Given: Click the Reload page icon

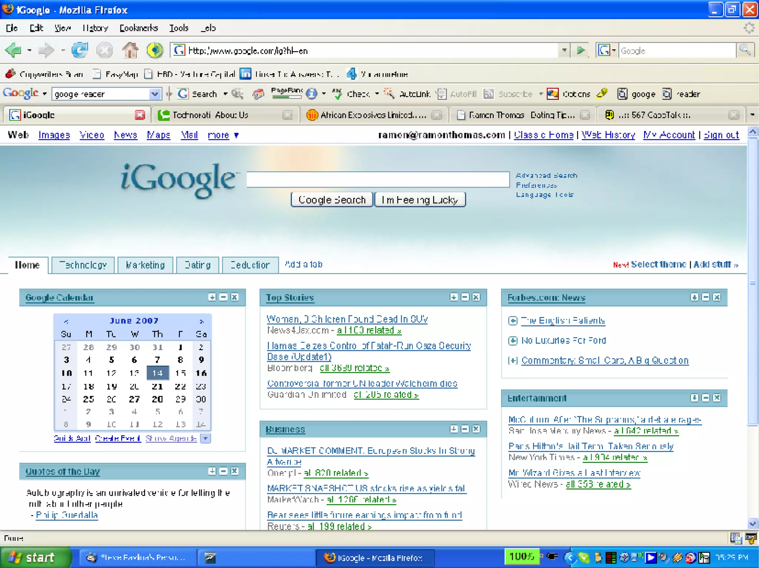Looking at the screenshot, I should coord(80,50).
